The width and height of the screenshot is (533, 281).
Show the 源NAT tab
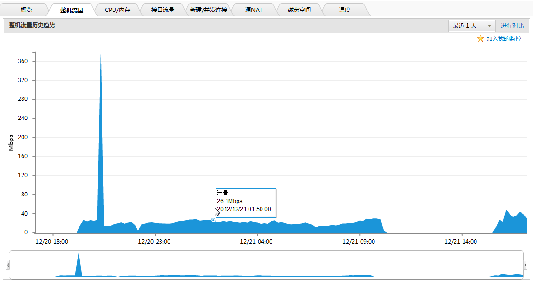click(254, 10)
